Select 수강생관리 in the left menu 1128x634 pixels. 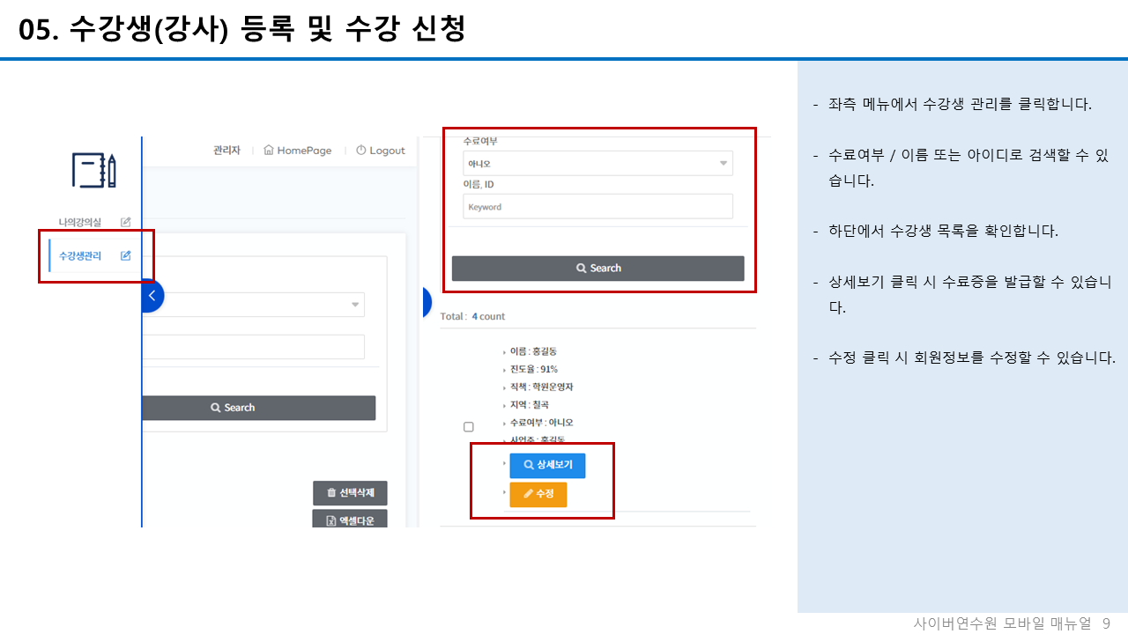pos(82,254)
